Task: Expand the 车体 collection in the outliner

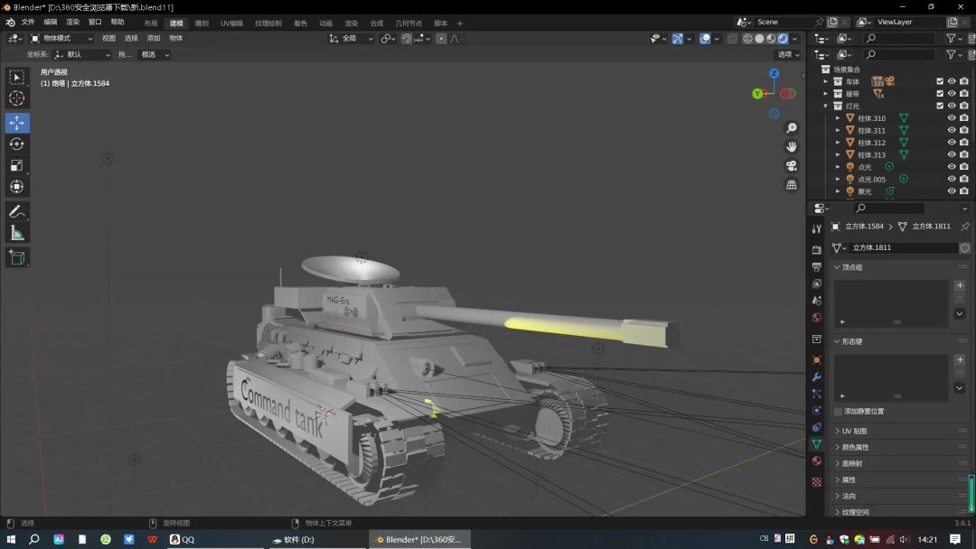Action: tap(826, 81)
